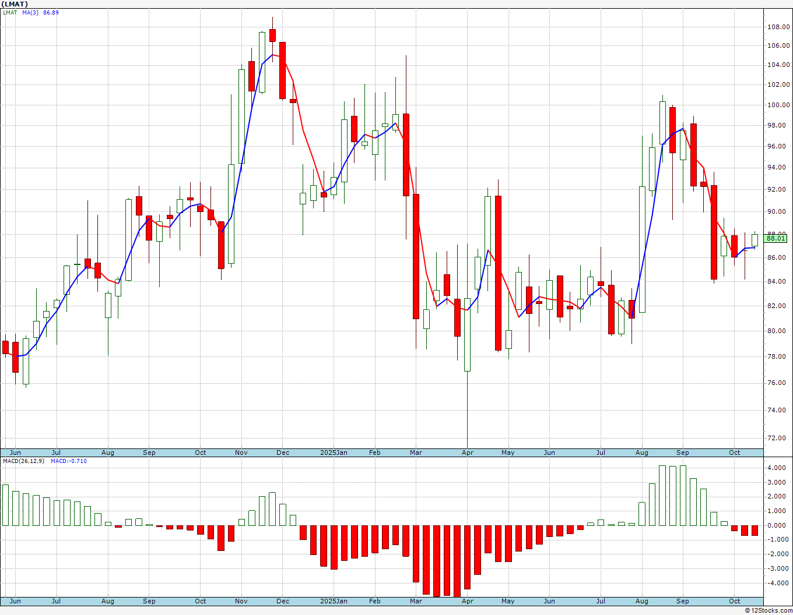793x615 pixels.
Task: Select the 100.00 price axis label
Action: point(778,105)
